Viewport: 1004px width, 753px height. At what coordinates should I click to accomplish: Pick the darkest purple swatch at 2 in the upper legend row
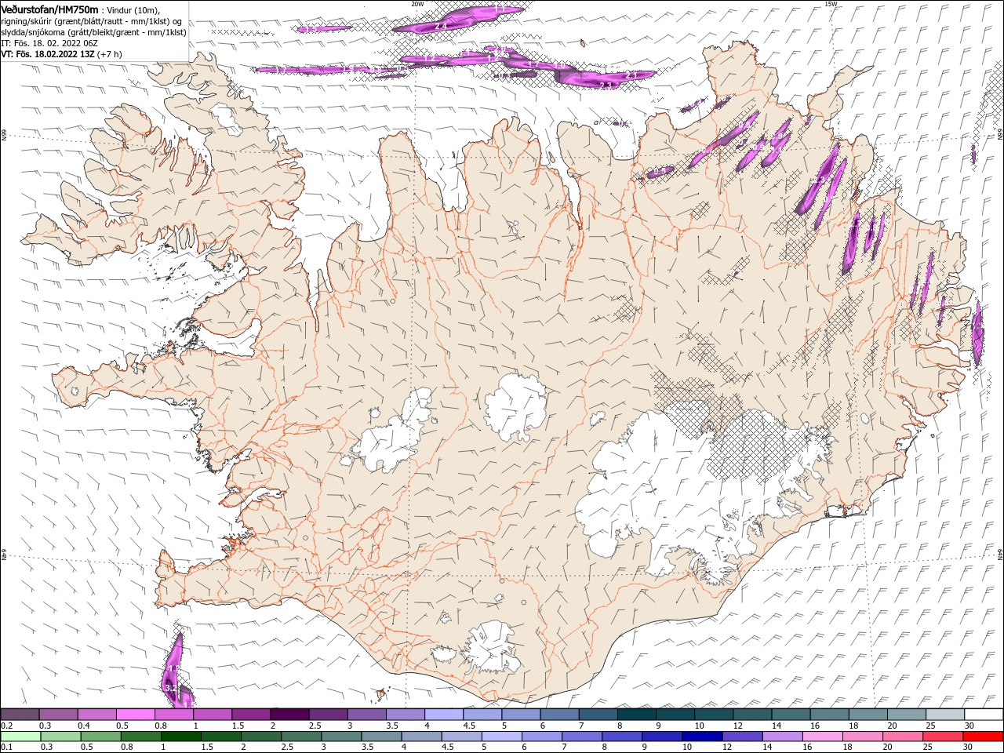(x=289, y=715)
